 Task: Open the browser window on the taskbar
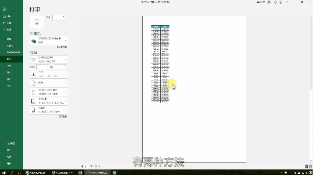point(36,173)
